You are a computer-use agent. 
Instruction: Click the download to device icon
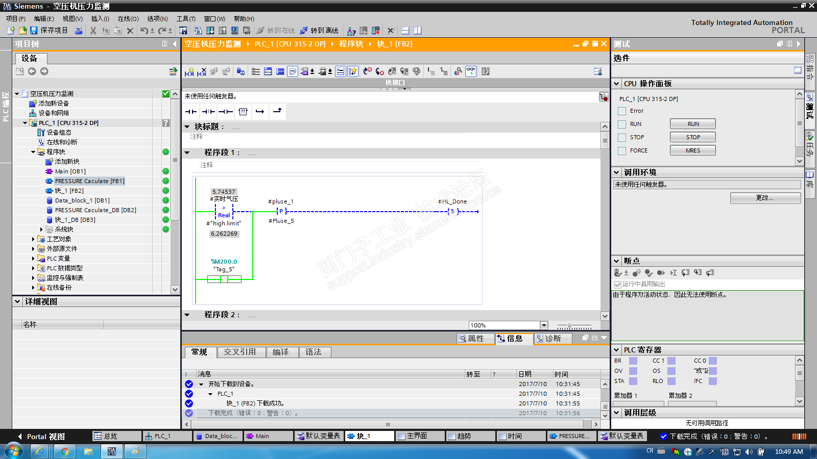pyautogui.click(x=210, y=31)
